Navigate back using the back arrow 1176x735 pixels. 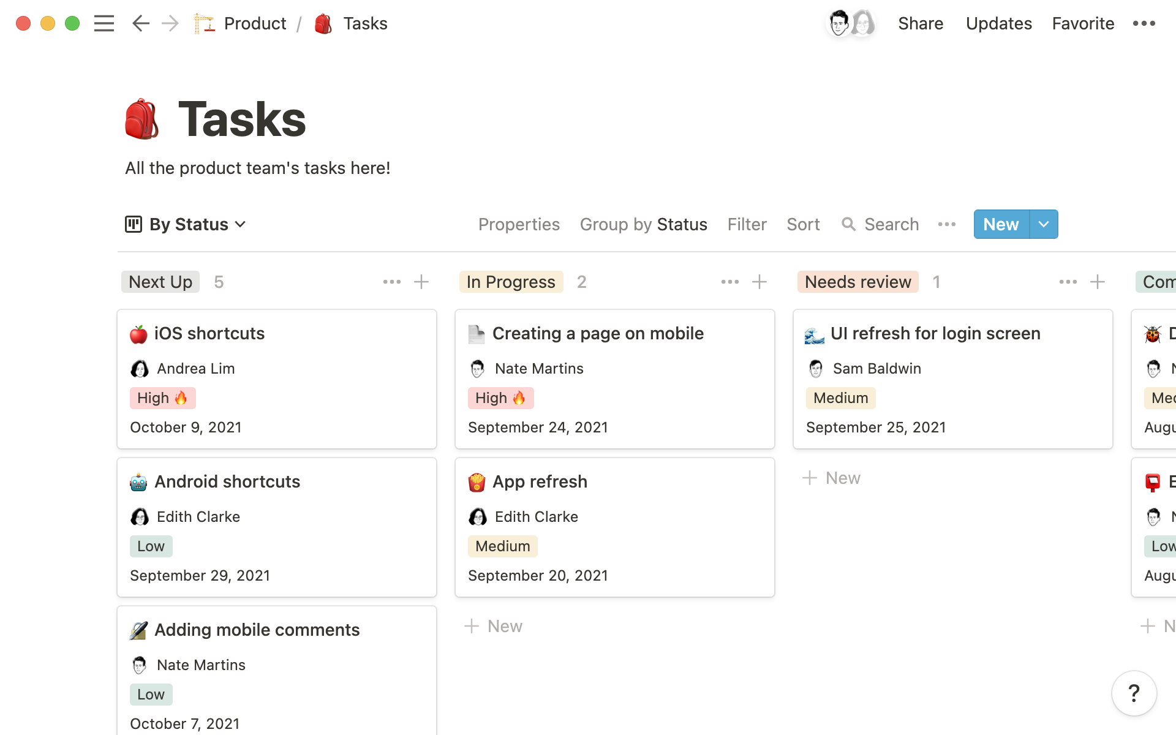tap(140, 23)
